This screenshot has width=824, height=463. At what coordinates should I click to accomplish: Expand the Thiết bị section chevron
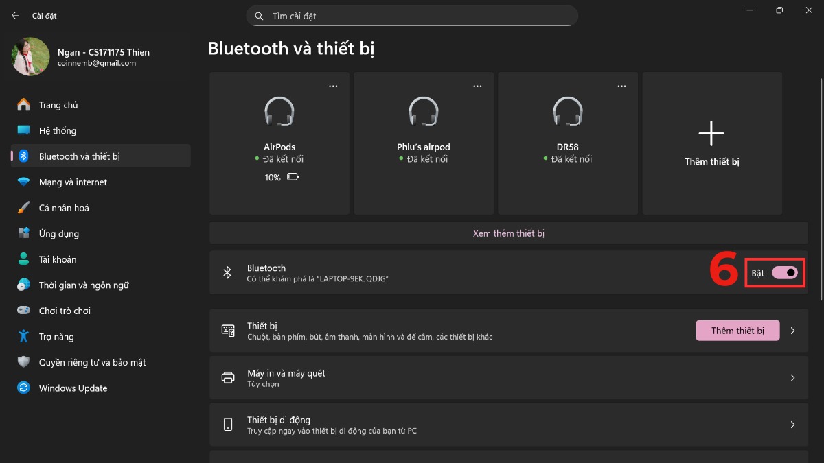coord(792,330)
